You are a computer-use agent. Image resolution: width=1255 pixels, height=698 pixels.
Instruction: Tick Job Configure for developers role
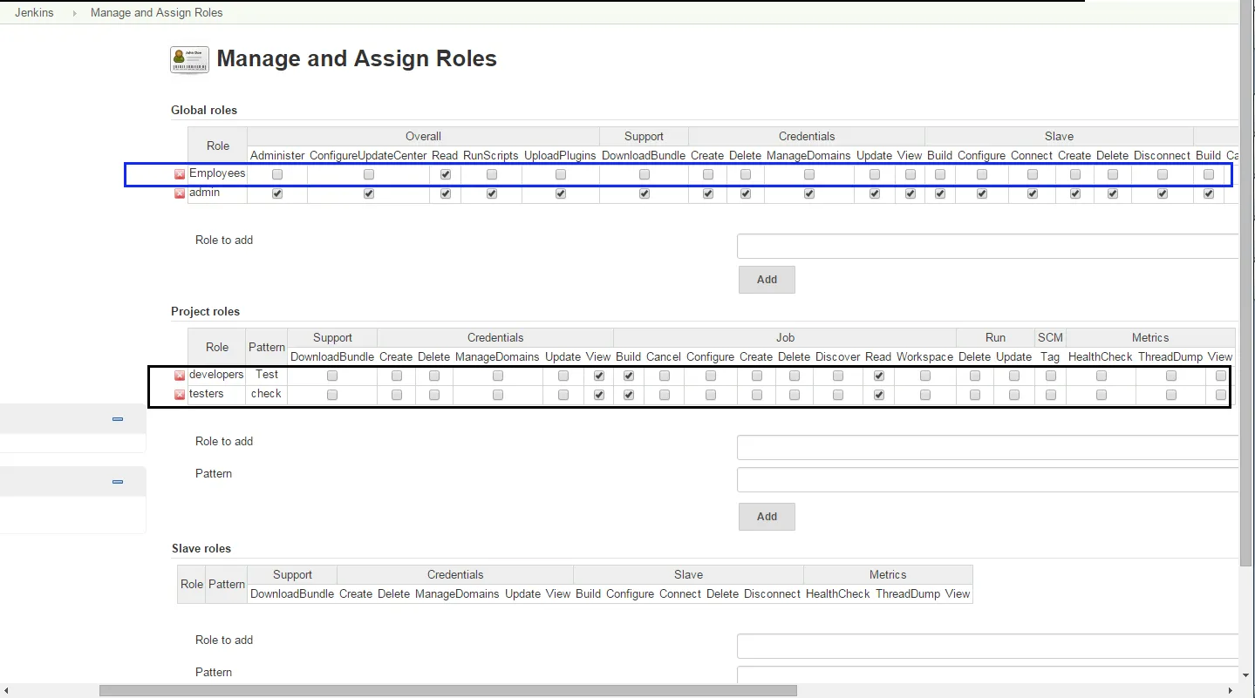711,376
